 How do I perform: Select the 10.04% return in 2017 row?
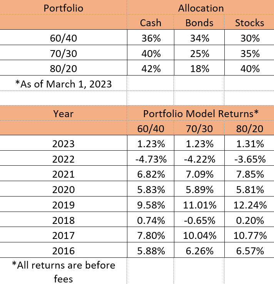coord(199,235)
